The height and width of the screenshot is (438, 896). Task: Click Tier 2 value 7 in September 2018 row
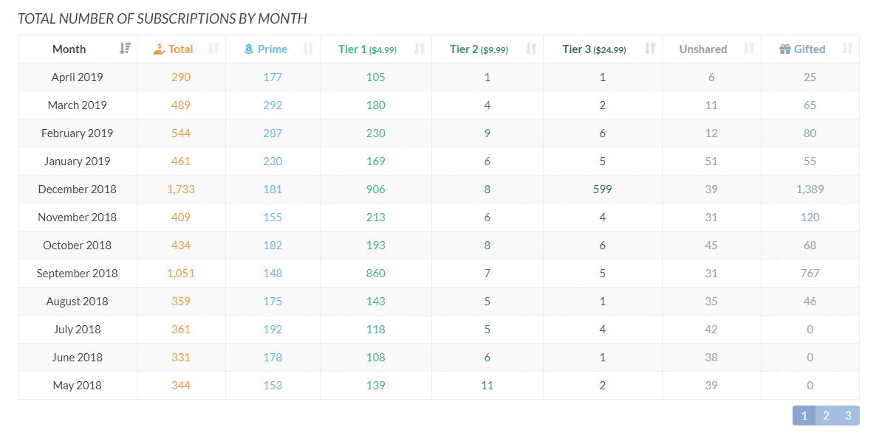click(x=488, y=273)
